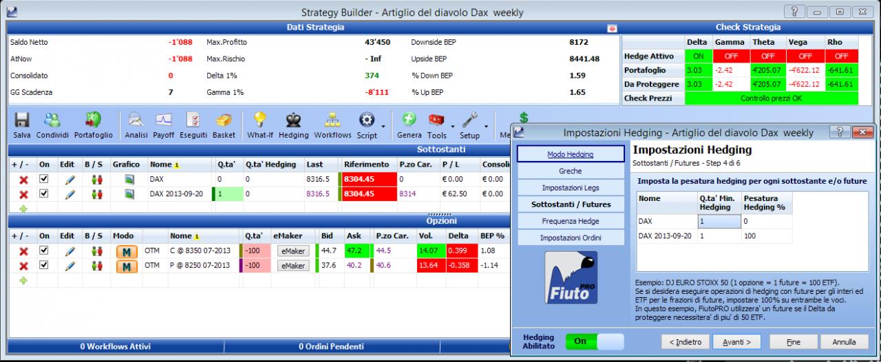
Task: Uncheck On checkbox for C @ 8350 option
Action: tap(45, 251)
